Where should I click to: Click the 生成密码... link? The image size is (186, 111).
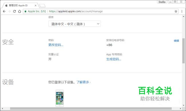click(114, 59)
